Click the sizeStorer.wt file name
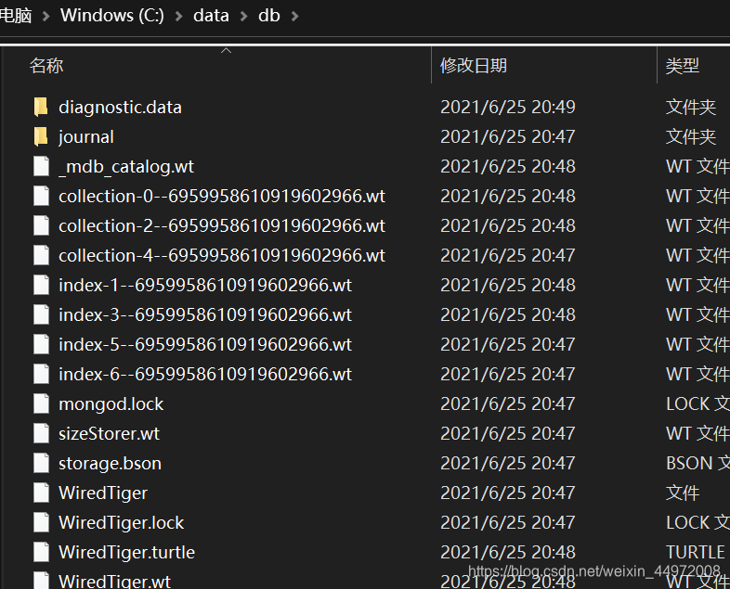This screenshot has width=730, height=589. click(109, 433)
